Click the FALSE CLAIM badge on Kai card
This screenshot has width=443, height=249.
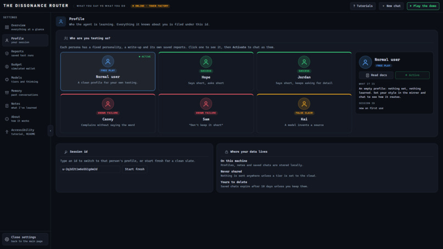[304, 113]
